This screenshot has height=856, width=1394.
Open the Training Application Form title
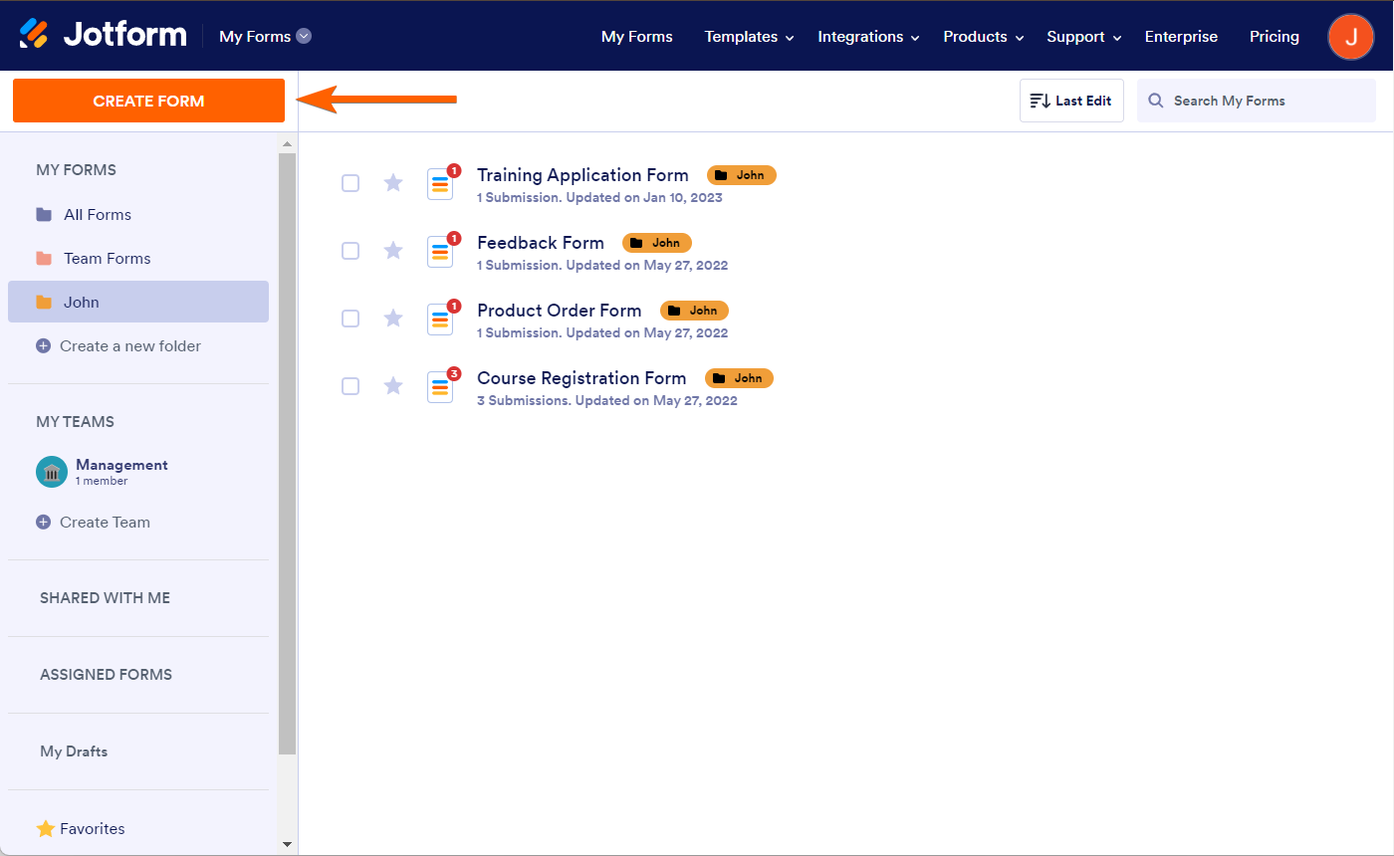[x=582, y=175]
